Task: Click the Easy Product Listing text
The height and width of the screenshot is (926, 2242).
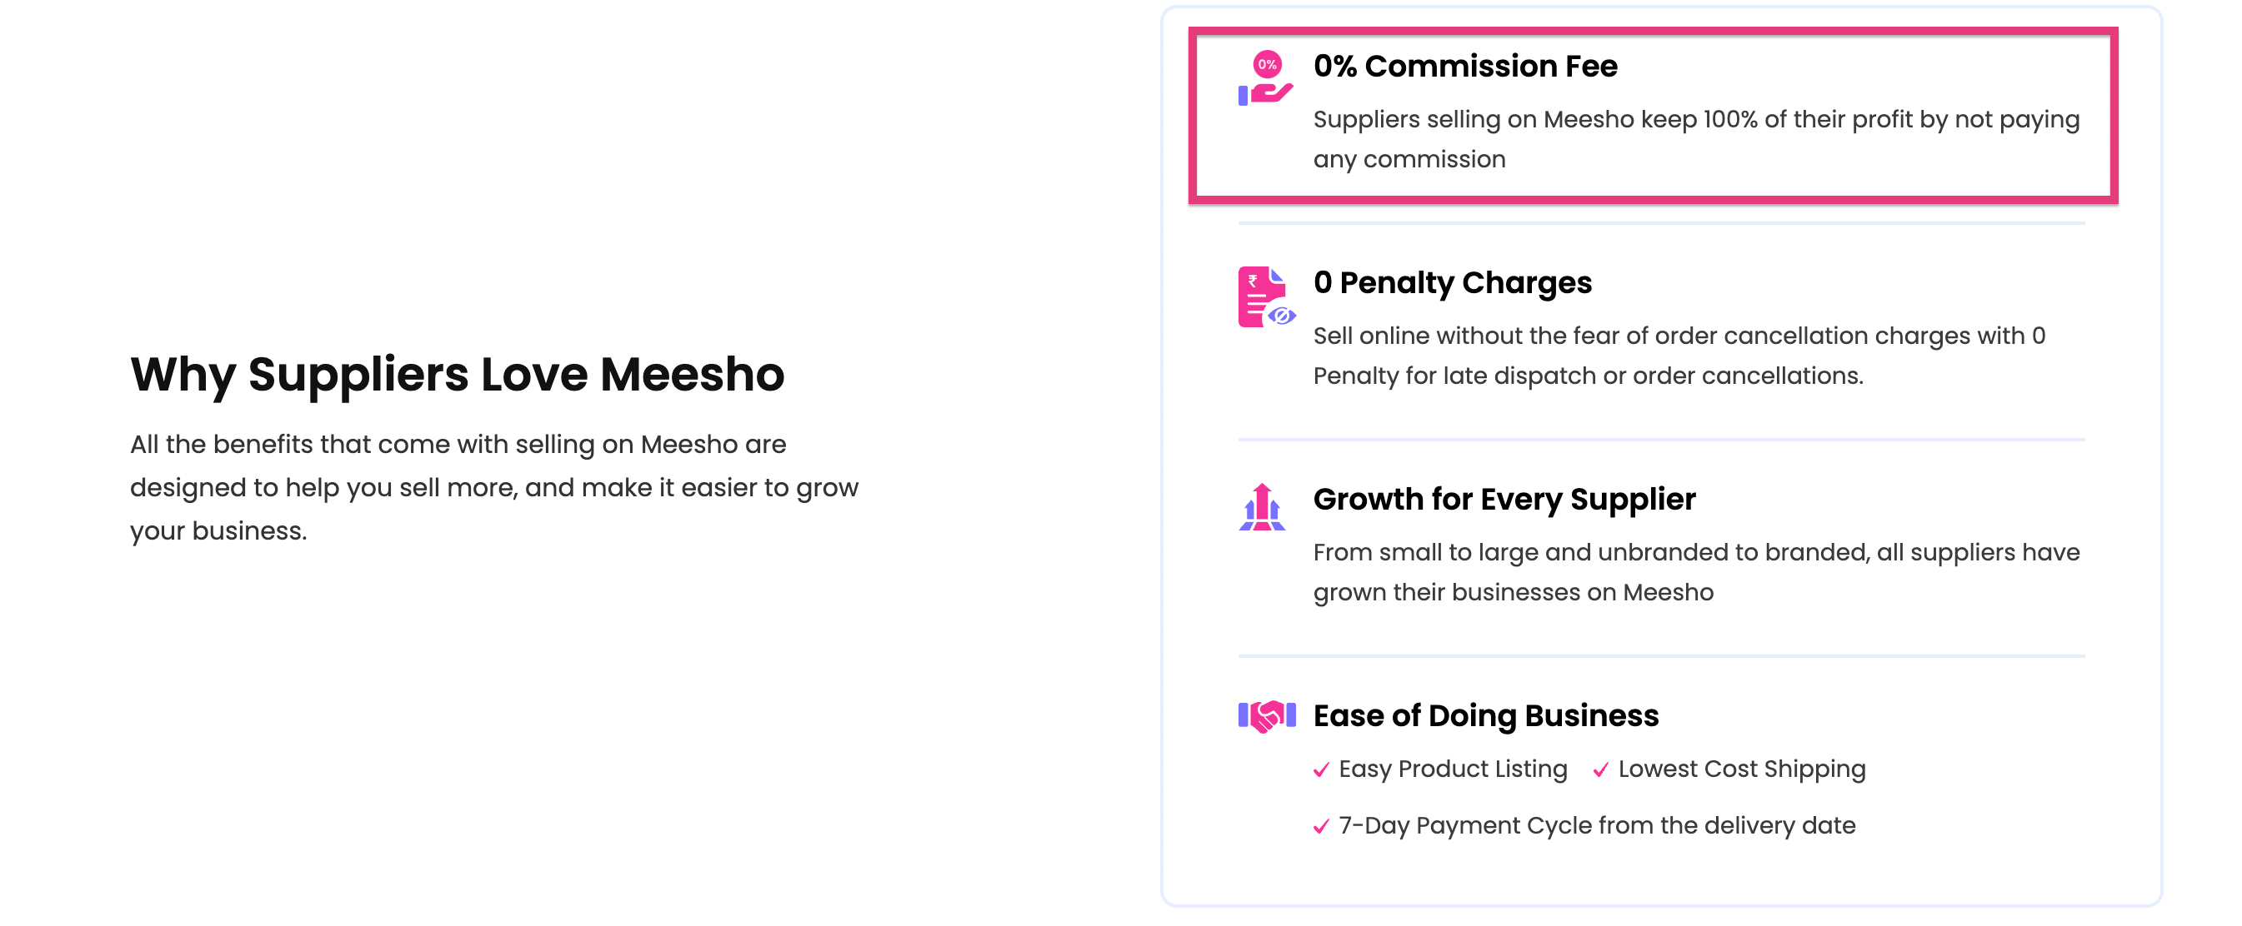Action: click(x=1453, y=769)
